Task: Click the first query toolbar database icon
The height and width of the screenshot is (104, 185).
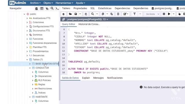Action: 64,14
